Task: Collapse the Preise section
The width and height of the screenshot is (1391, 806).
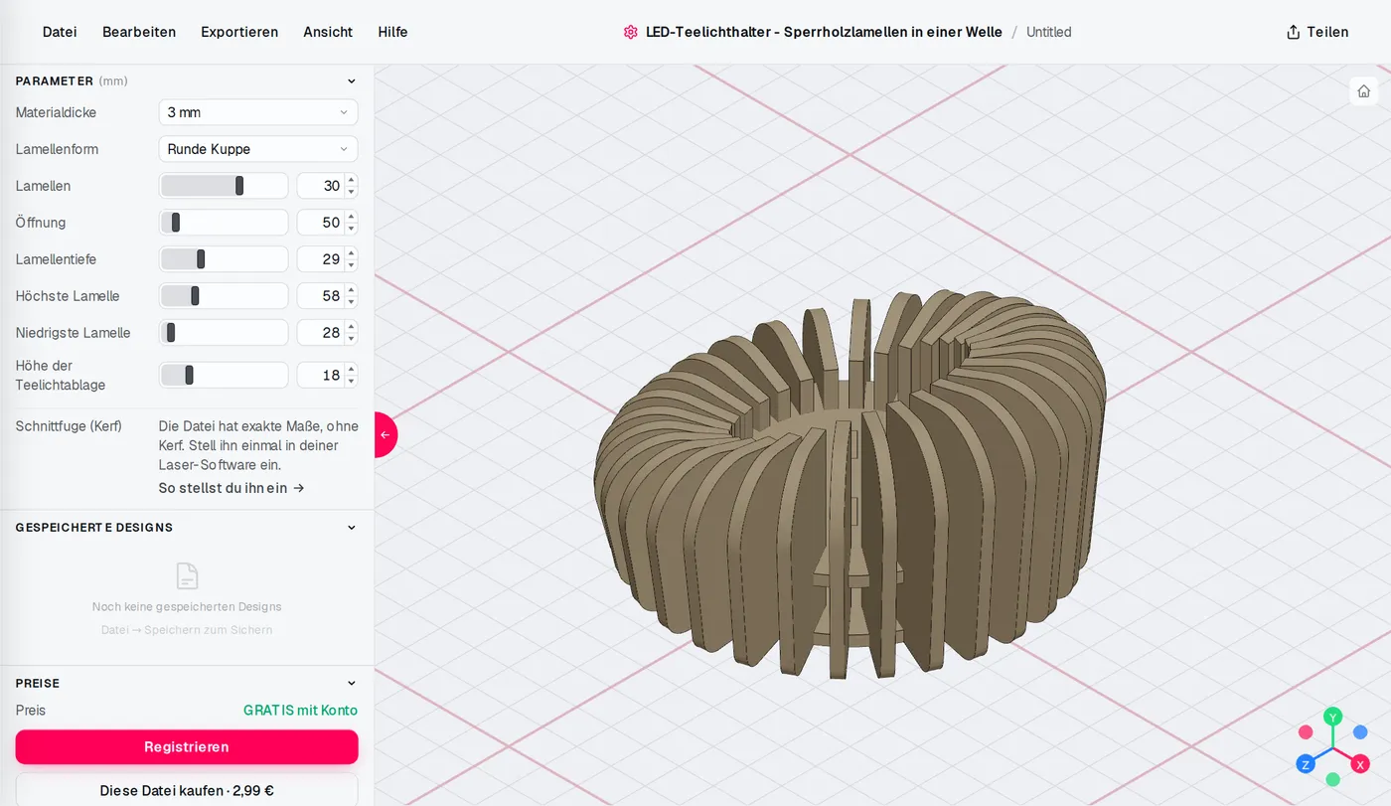Action: pyautogui.click(x=351, y=684)
